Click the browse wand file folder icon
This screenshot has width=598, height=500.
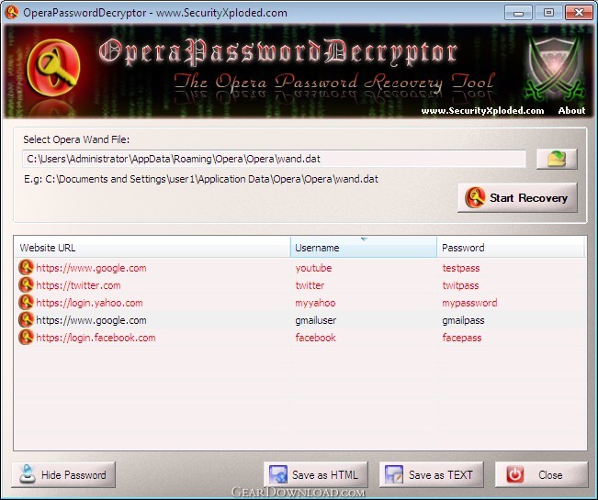click(x=557, y=159)
